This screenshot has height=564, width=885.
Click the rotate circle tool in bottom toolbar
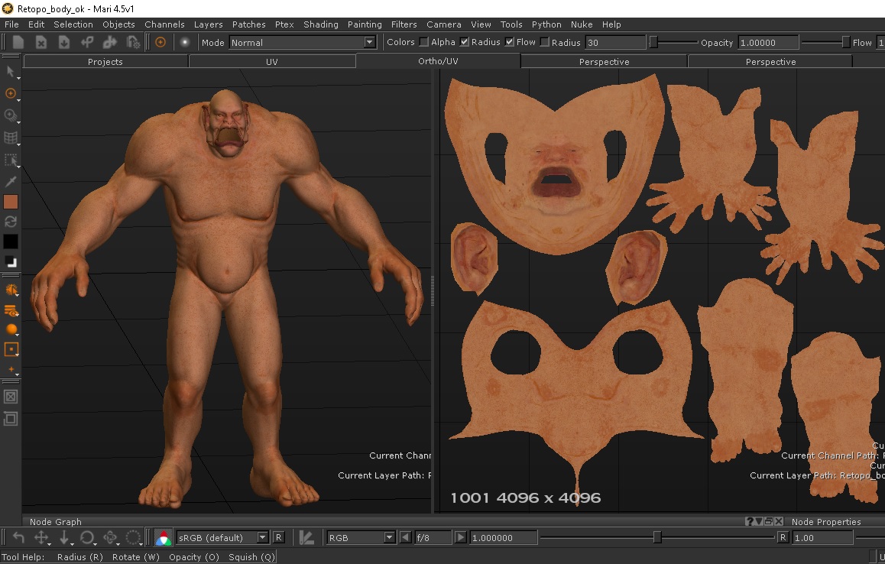tap(87, 537)
